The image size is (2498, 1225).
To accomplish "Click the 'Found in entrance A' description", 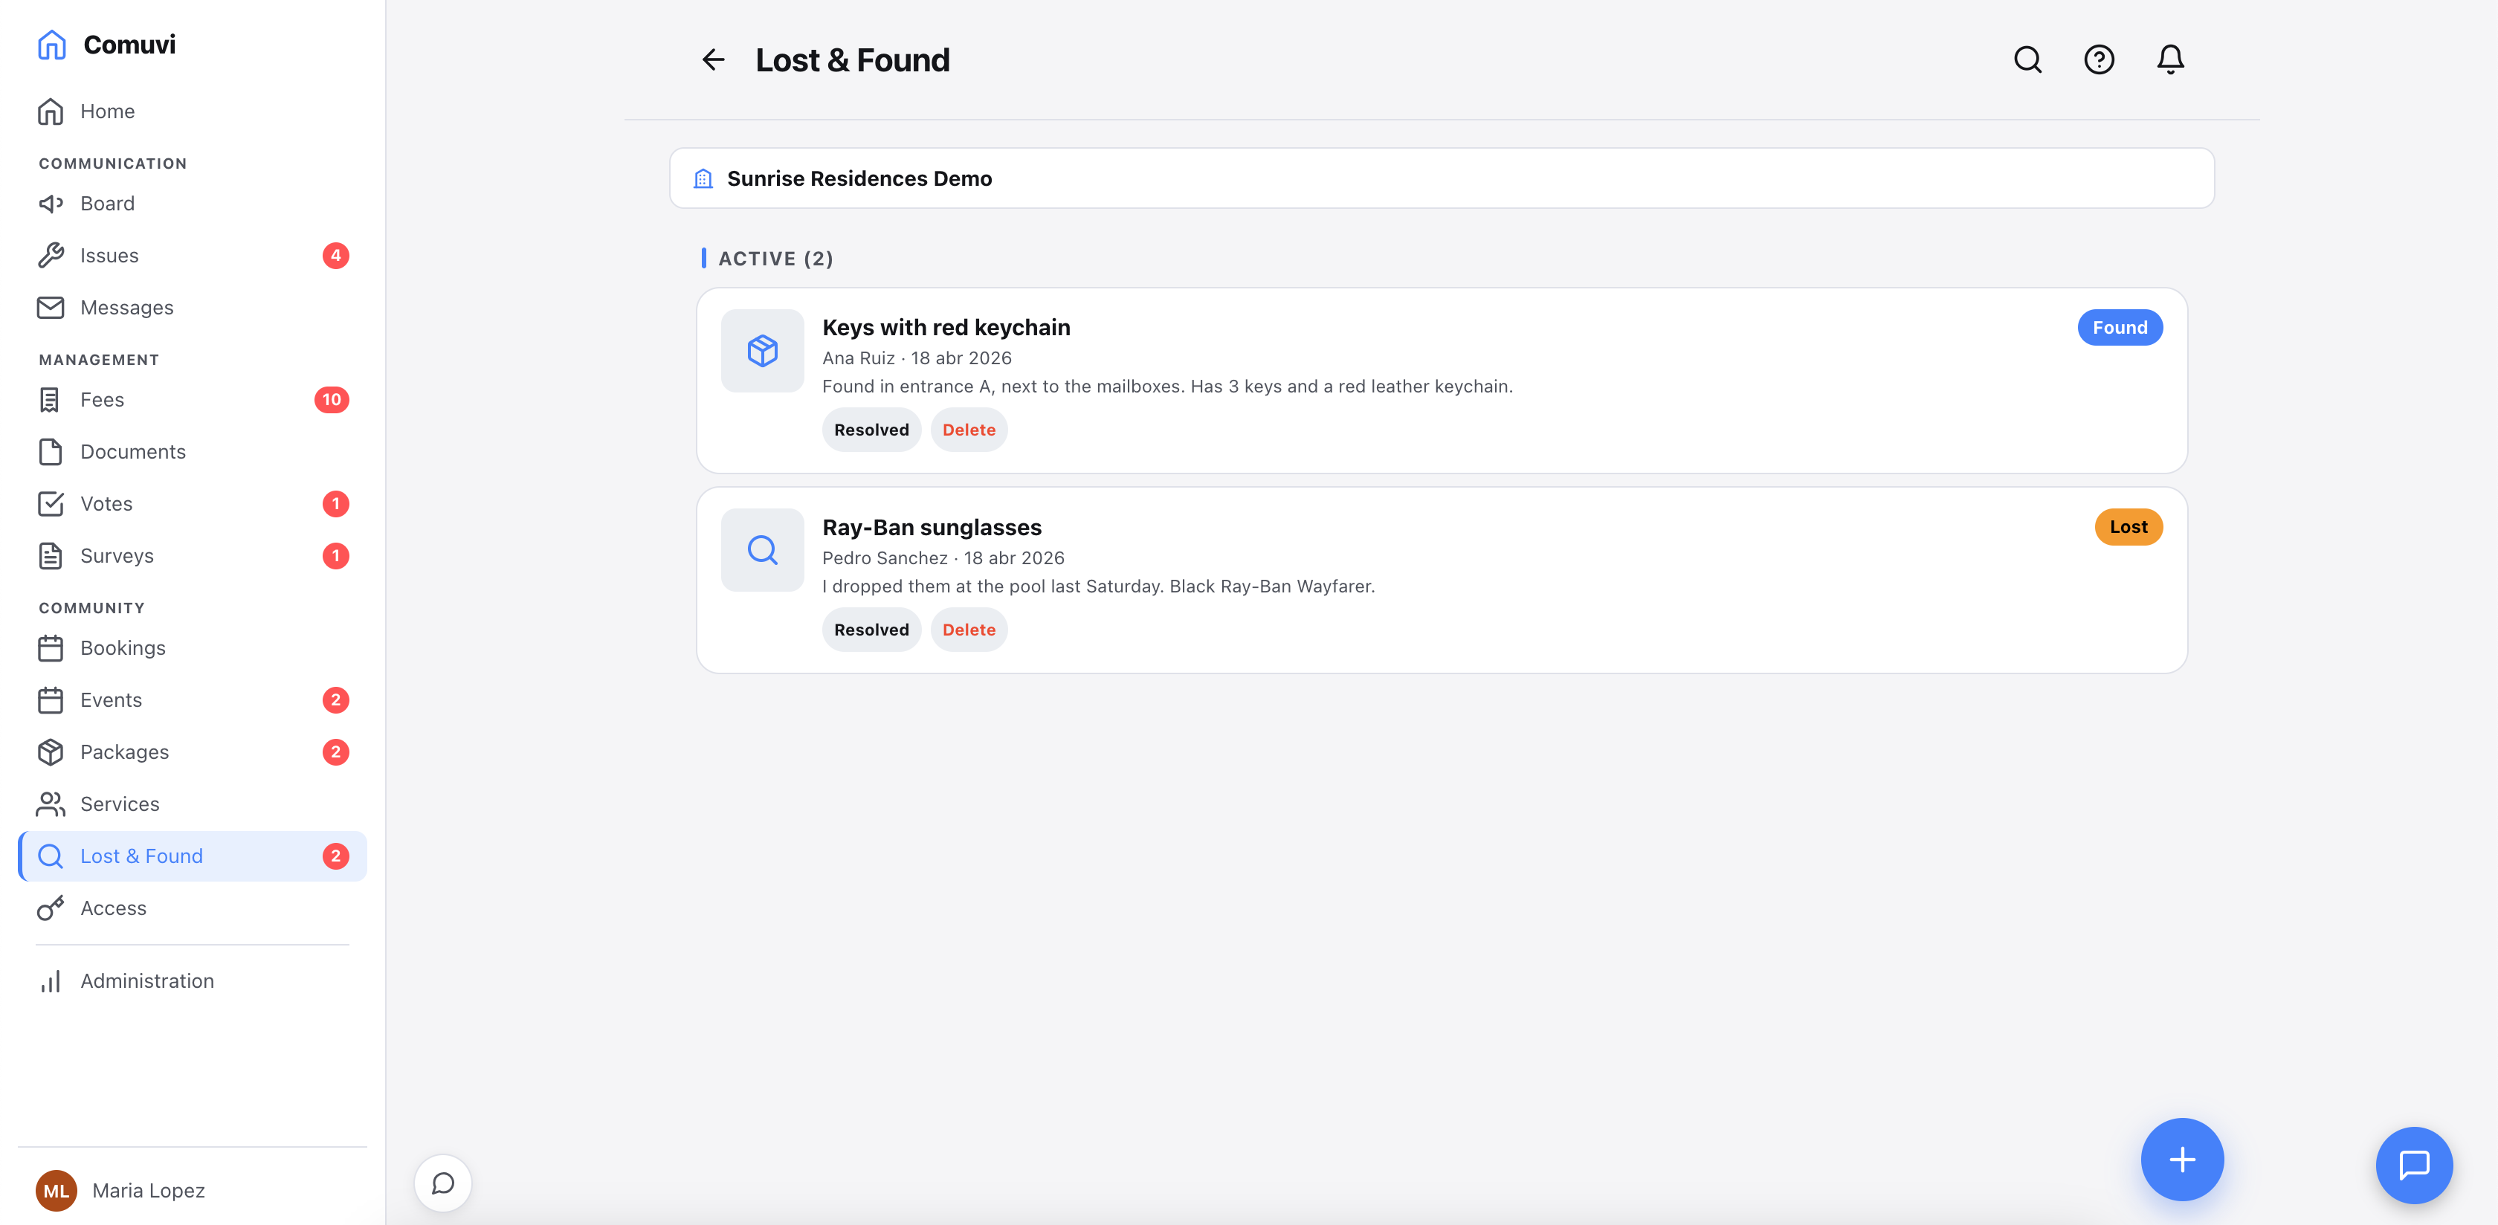I will tap(1167, 386).
